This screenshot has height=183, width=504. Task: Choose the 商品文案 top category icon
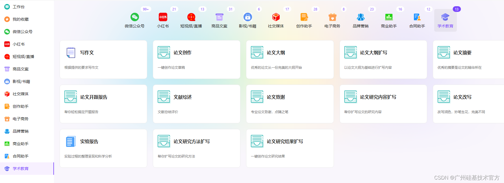220,17
